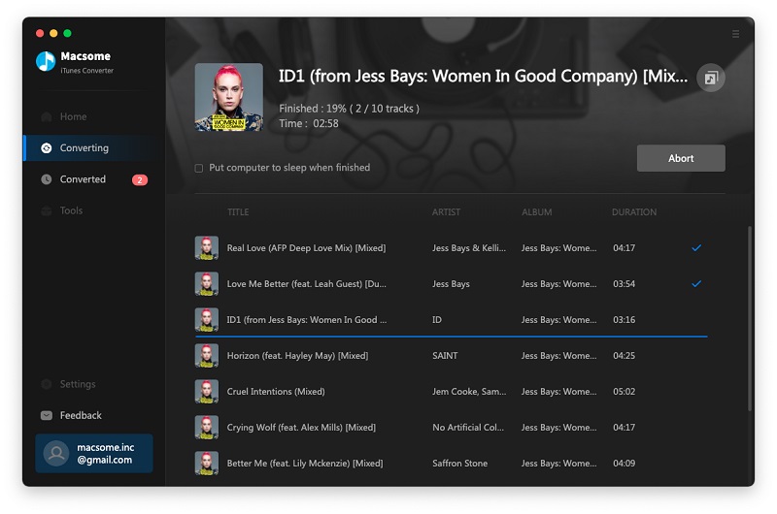Screen dimensions: 777x514
Task: Click the 'Time : 02:58' text
Action: [309, 124]
